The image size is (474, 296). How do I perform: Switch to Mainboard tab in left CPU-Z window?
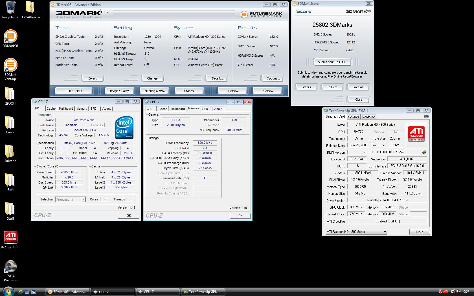click(x=66, y=109)
